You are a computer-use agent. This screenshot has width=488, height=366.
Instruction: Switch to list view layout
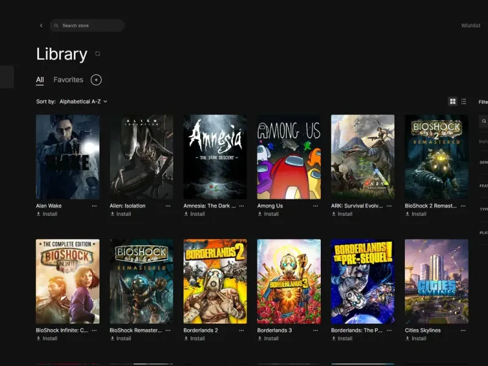(464, 101)
